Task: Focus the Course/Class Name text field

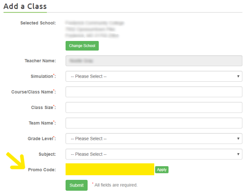Action: pyautogui.click(x=154, y=92)
